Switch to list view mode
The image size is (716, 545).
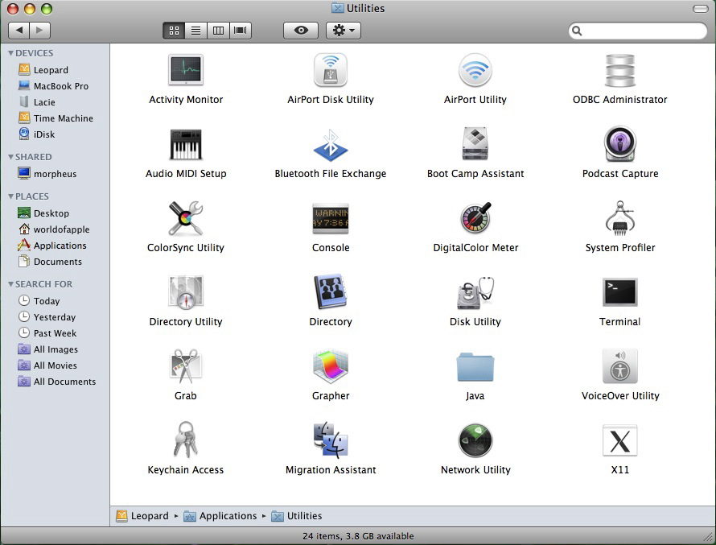[196, 31]
